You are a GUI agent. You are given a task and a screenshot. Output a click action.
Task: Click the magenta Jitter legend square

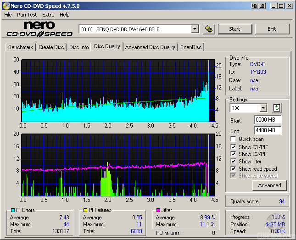(159, 210)
